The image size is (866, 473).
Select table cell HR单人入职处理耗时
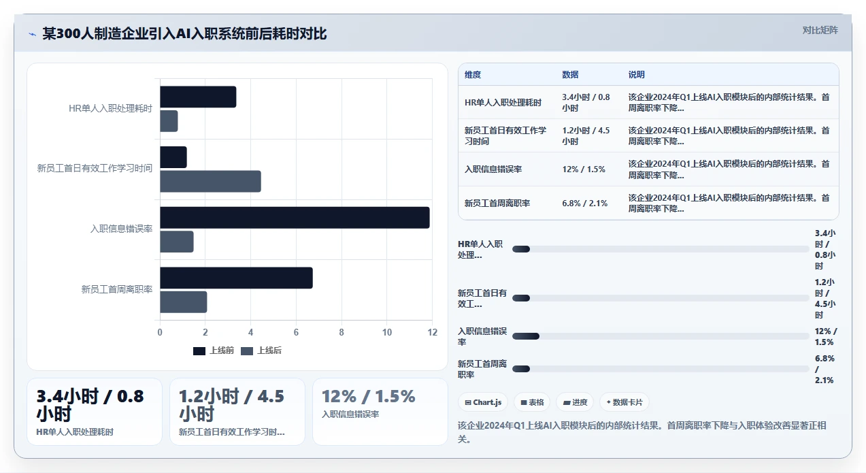click(507, 103)
